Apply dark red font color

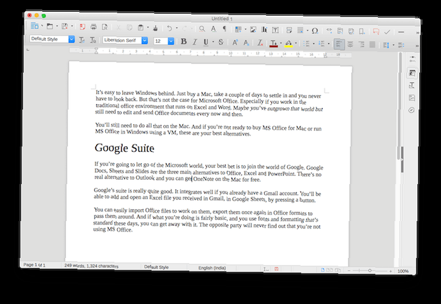(x=274, y=43)
